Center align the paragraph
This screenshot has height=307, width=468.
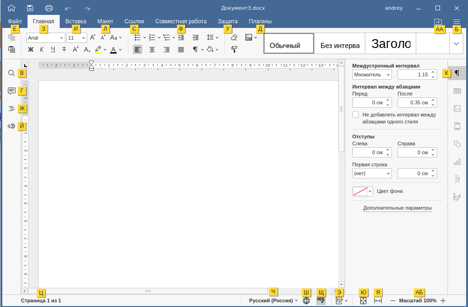152,49
